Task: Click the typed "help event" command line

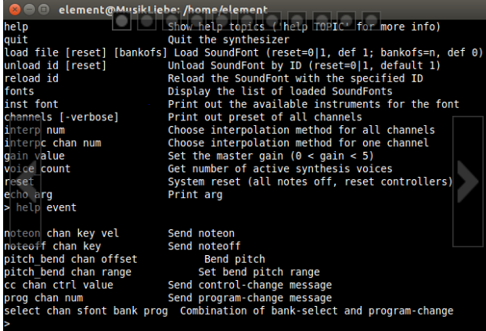Action: (x=44, y=207)
